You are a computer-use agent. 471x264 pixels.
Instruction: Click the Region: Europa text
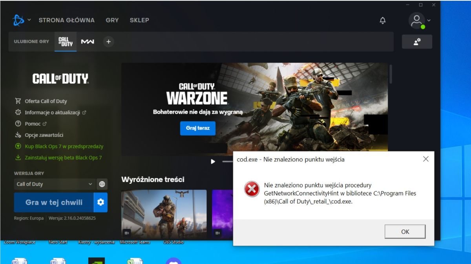tap(29, 218)
